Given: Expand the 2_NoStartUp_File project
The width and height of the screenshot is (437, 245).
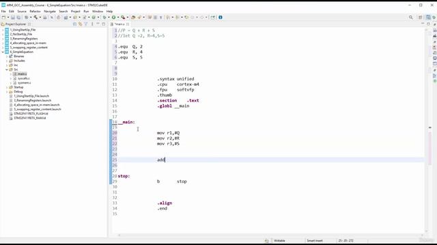Looking at the screenshot, I should click(x=3, y=34).
